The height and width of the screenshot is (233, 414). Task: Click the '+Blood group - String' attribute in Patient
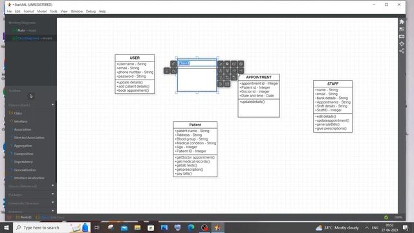191,139
